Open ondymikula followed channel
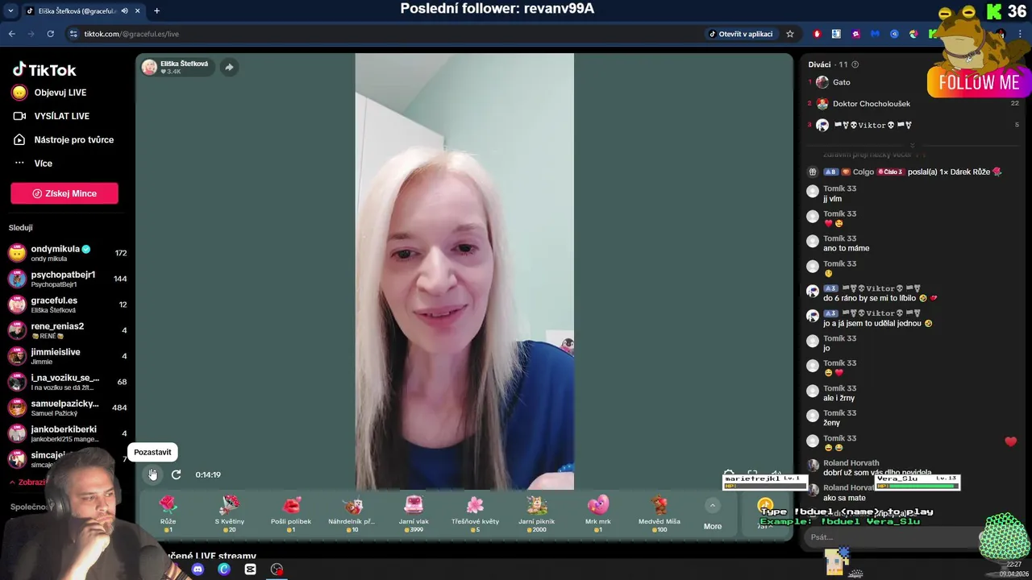1032x580 pixels. tap(68, 253)
